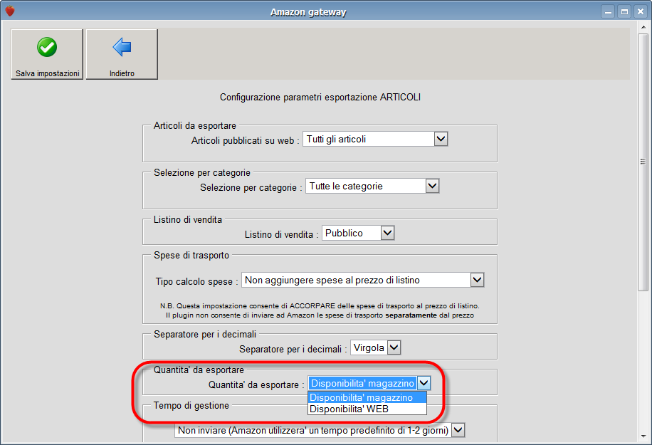The height and width of the screenshot is (445, 652).
Task: Click the Articoli pubblicati su web label
Action: point(246,140)
